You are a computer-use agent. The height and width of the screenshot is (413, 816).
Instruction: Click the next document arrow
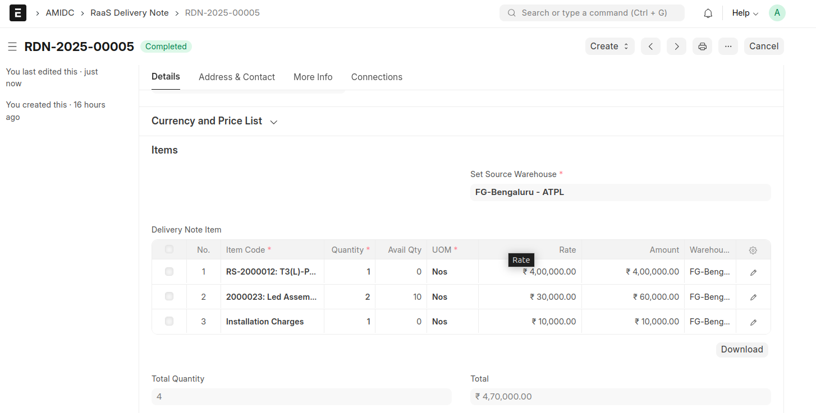pyautogui.click(x=676, y=46)
